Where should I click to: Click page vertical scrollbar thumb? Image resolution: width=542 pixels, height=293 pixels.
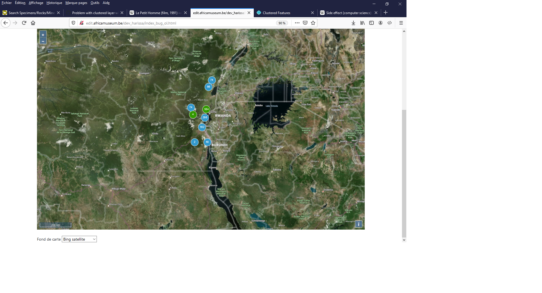[404, 173]
